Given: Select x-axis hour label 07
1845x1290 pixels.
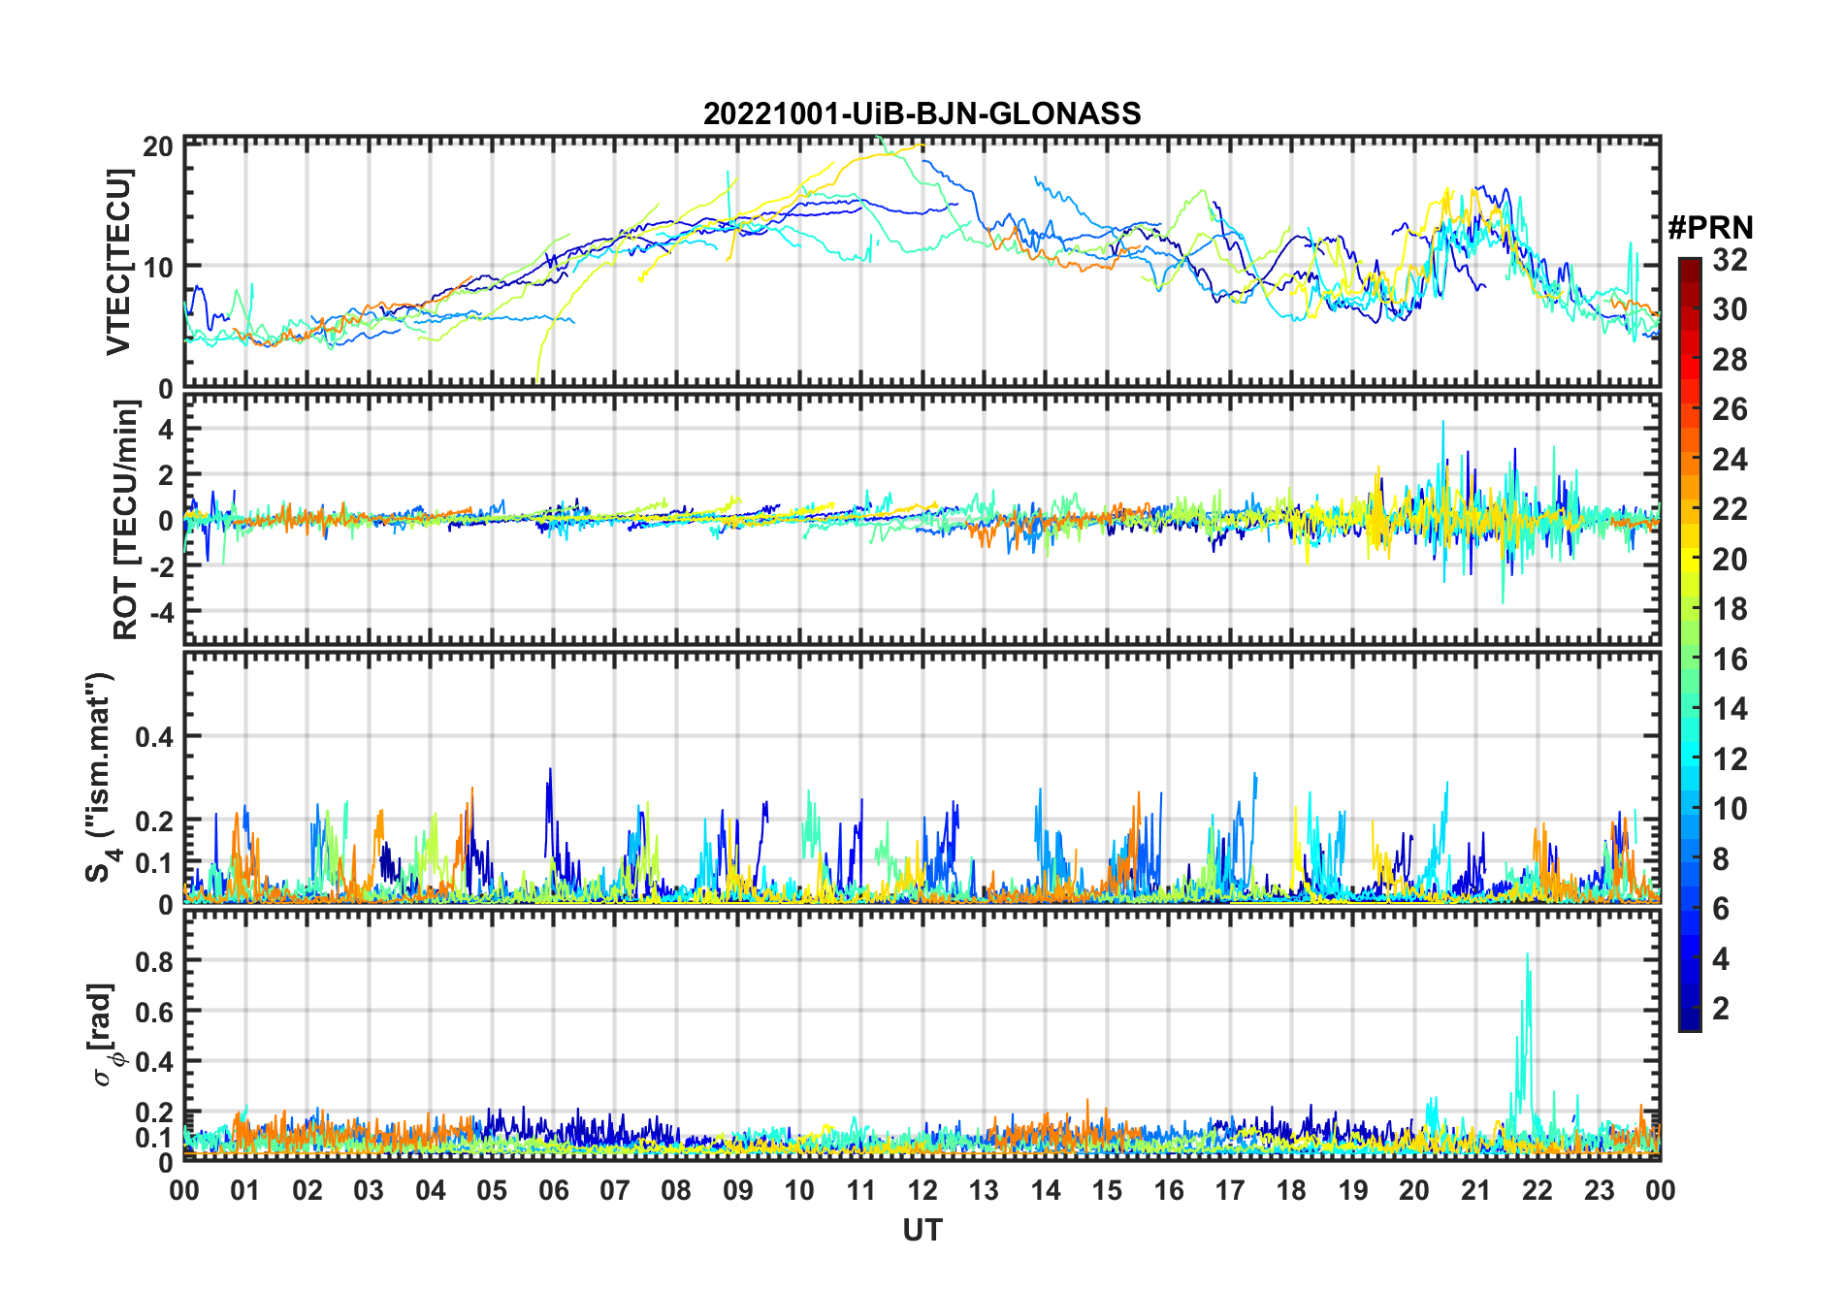Looking at the screenshot, I should click(615, 1191).
